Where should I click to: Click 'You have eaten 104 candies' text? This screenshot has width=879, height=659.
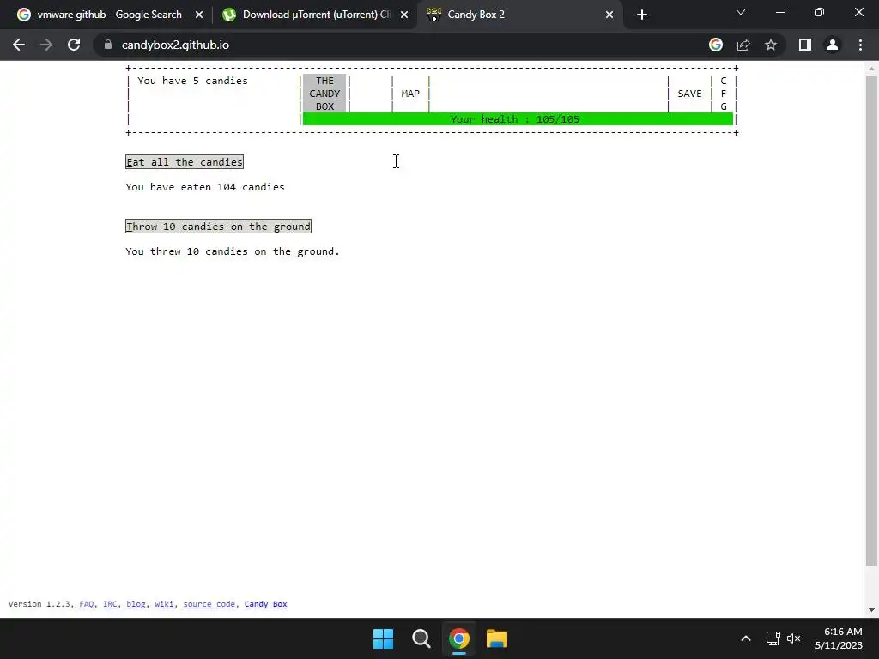[205, 187]
